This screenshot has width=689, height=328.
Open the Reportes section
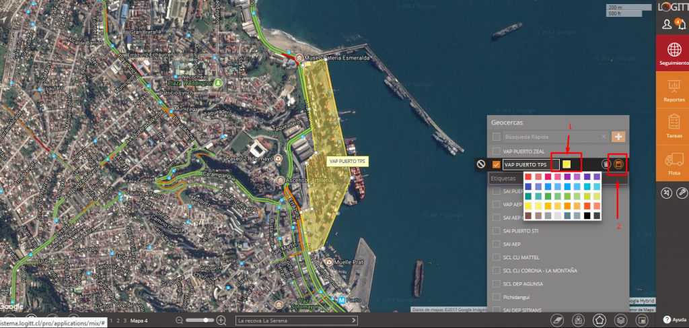point(672,90)
